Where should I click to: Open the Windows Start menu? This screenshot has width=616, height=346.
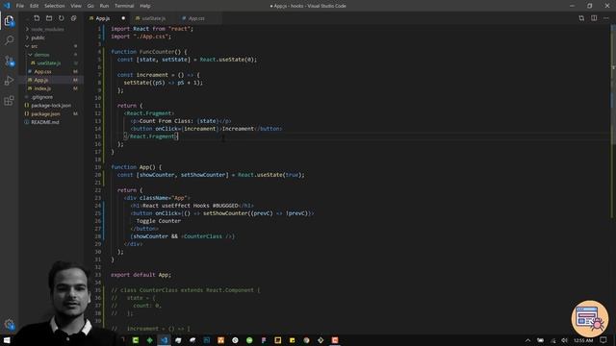point(7,340)
